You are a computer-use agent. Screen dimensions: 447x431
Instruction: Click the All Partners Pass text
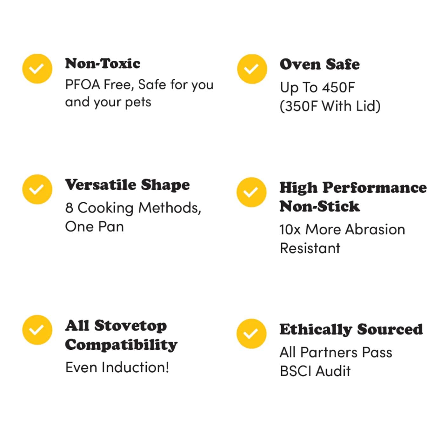[336, 352]
